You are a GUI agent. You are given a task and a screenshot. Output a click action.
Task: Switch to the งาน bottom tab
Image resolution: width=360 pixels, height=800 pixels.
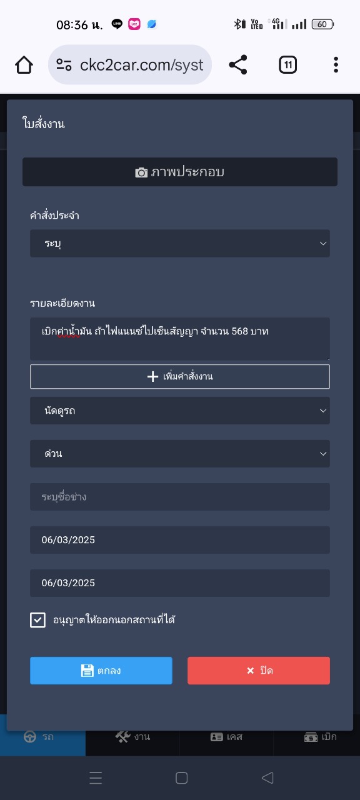point(132,736)
